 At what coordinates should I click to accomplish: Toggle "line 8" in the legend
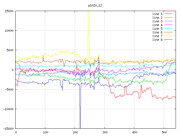pyautogui.click(x=158, y=40)
